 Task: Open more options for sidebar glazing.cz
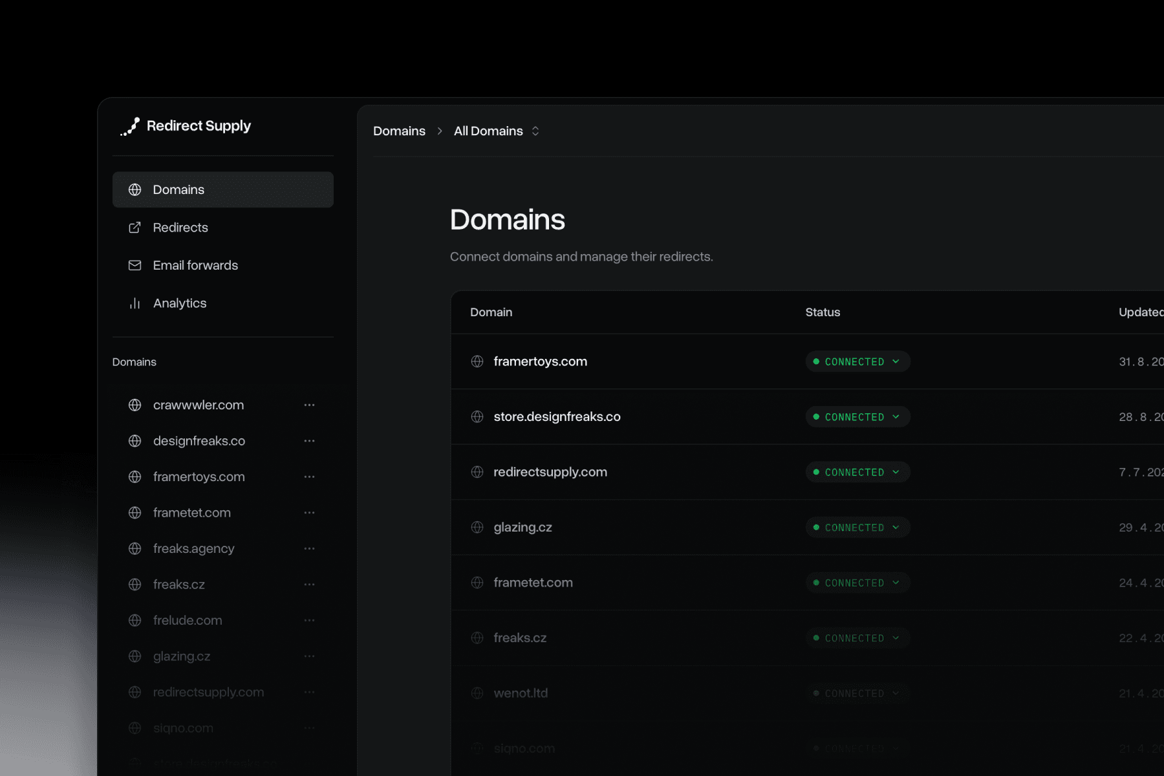click(x=309, y=656)
